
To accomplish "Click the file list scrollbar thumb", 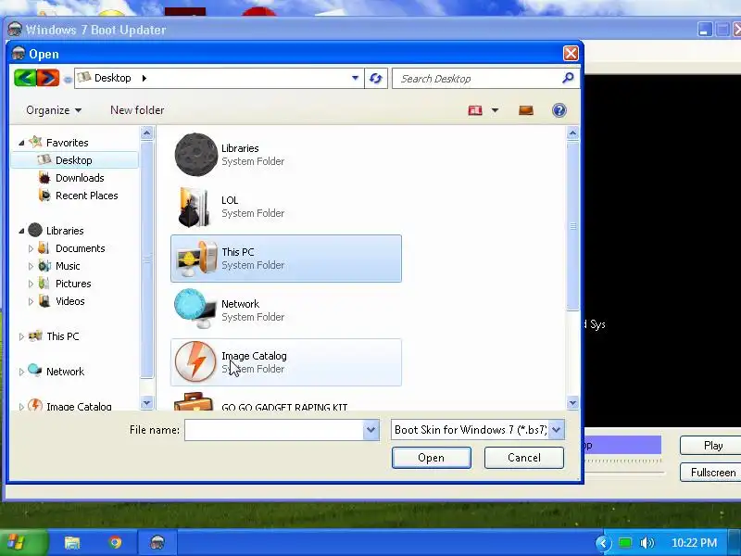I will (x=572, y=225).
